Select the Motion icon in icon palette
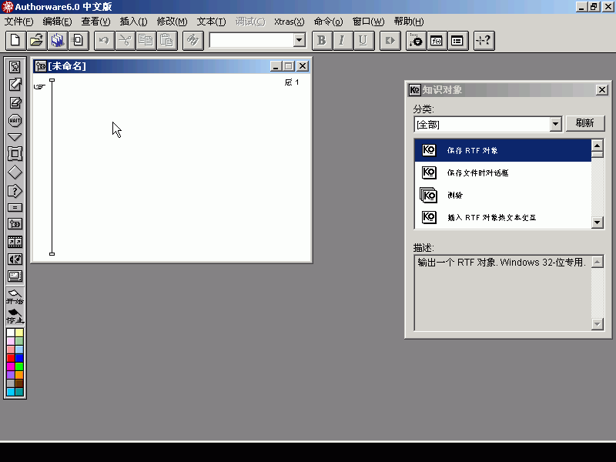 [x=15, y=85]
